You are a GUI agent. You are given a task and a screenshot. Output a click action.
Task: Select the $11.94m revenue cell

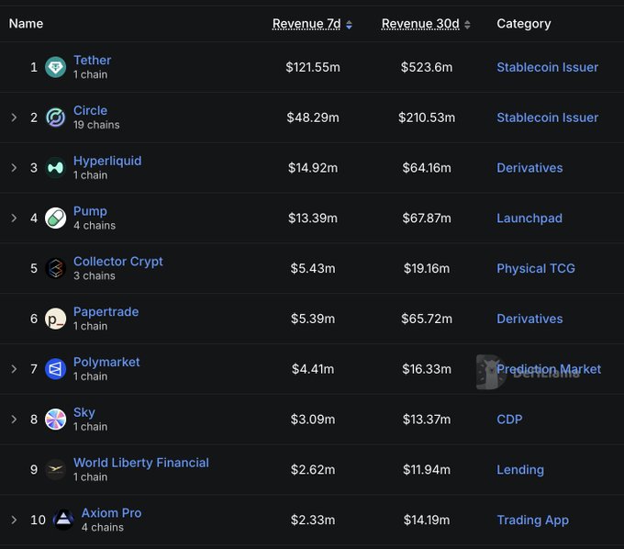coord(427,470)
